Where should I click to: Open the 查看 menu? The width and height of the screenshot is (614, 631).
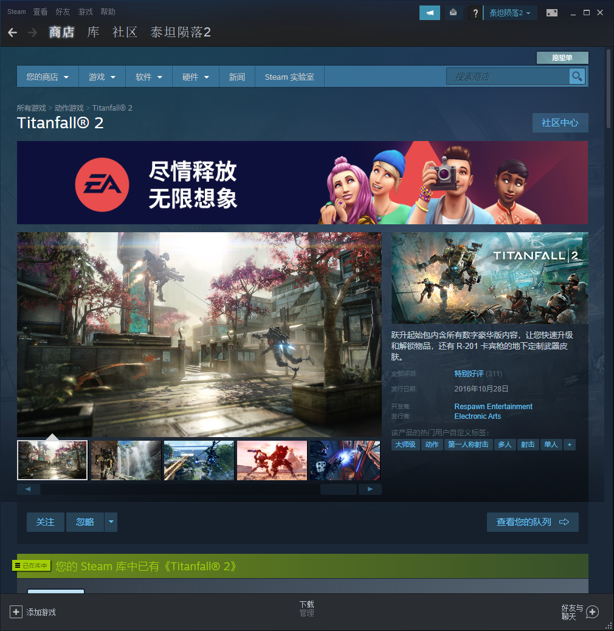(40, 12)
